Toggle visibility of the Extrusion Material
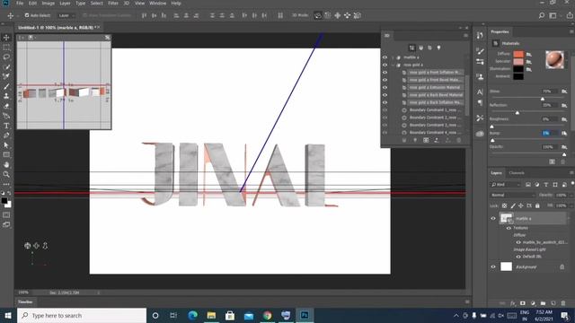Image resolution: width=575 pixels, height=323 pixels. [385, 88]
